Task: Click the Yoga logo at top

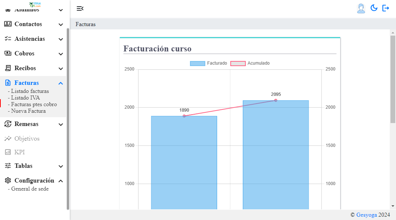Action: [35, 4]
